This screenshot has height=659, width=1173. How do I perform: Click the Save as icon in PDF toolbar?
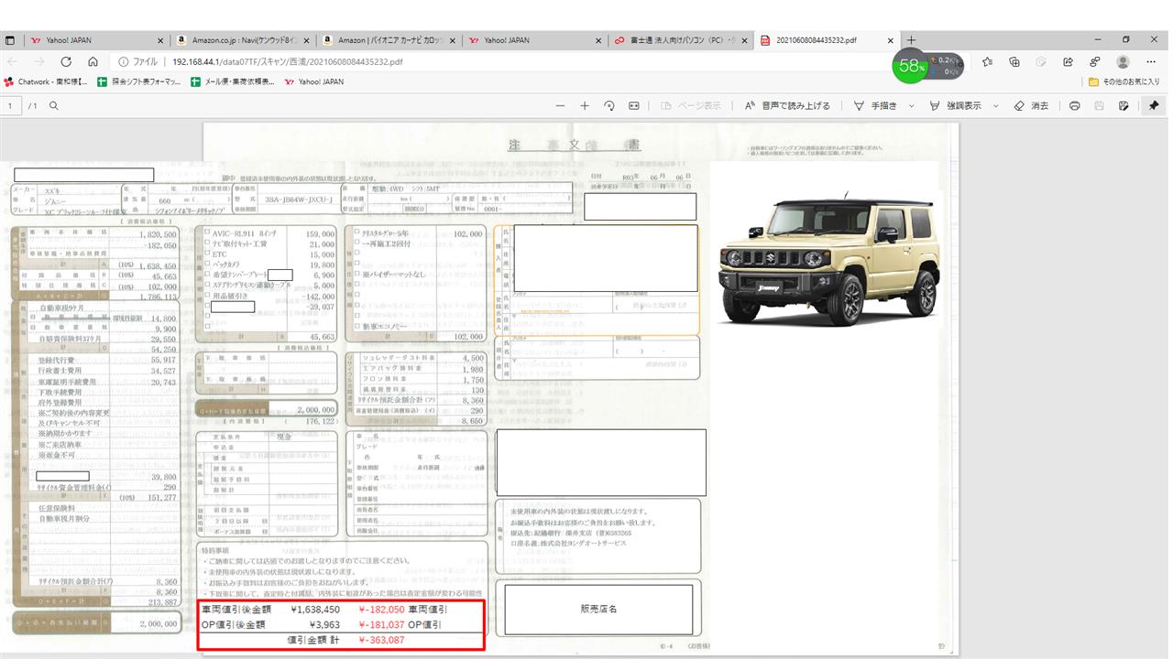click(x=1124, y=105)
